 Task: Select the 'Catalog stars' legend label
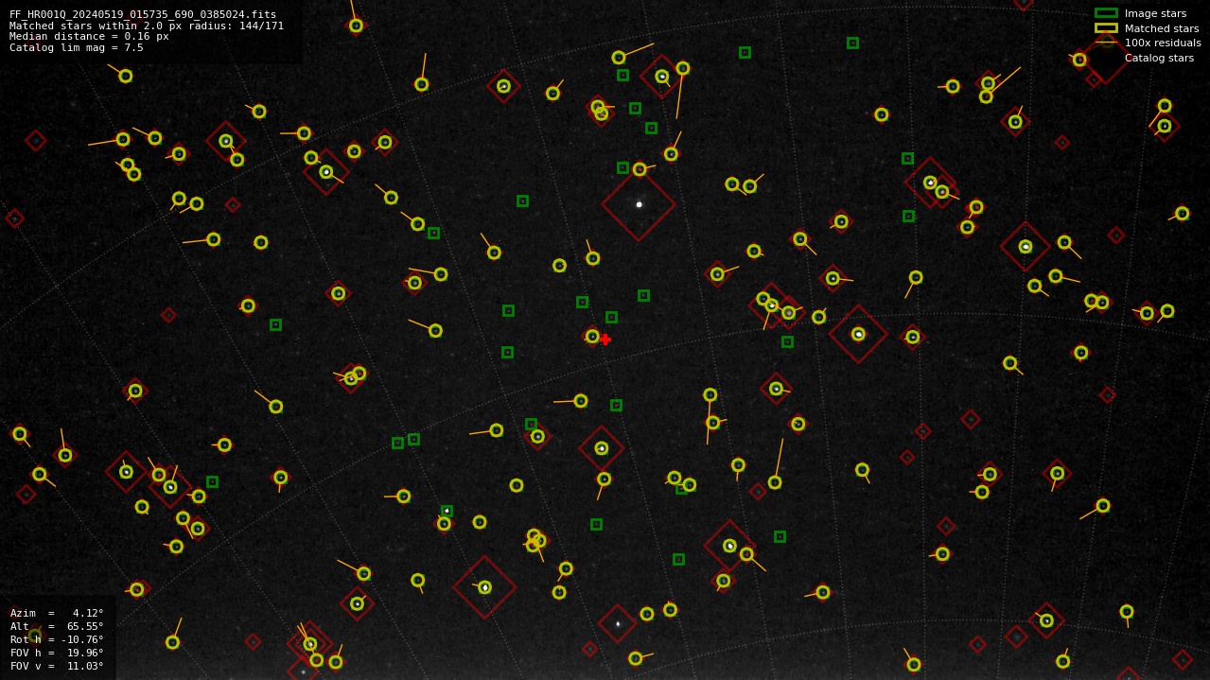click(x=1159, y=58)
